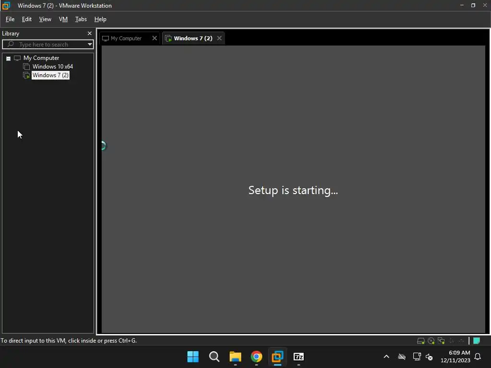The width and height of the screenshot is (491, 368).
Task: Close the My Computer tab
Action: point(154,38)
